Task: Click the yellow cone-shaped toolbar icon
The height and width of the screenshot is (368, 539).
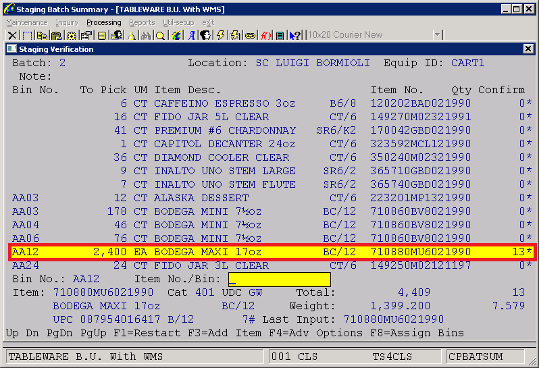Action: [131, 35]
